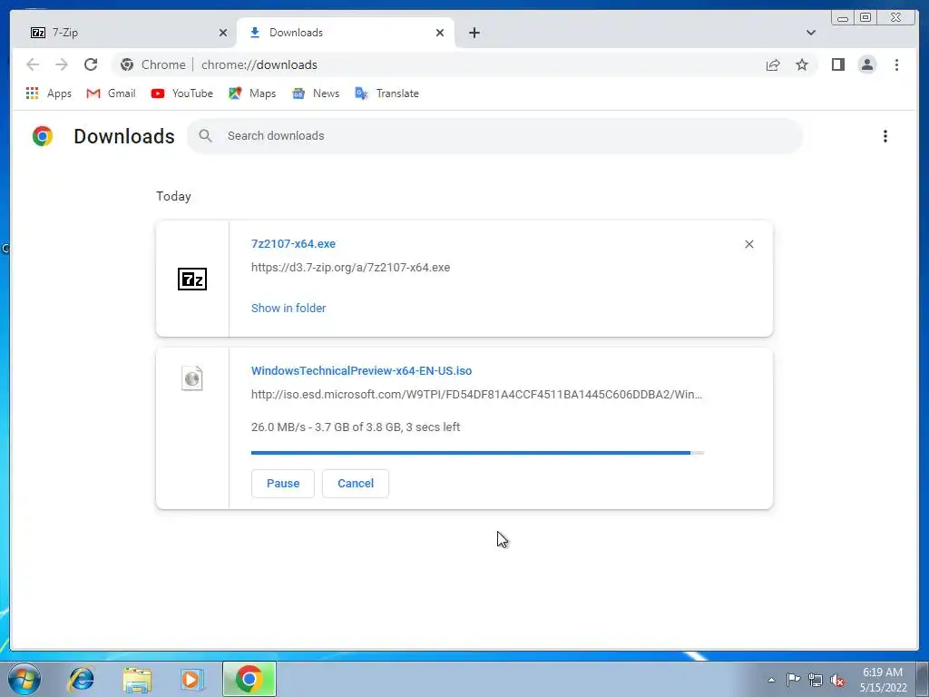
Task: Open the Downloads page more actions menu
Action: pos(885,136)
